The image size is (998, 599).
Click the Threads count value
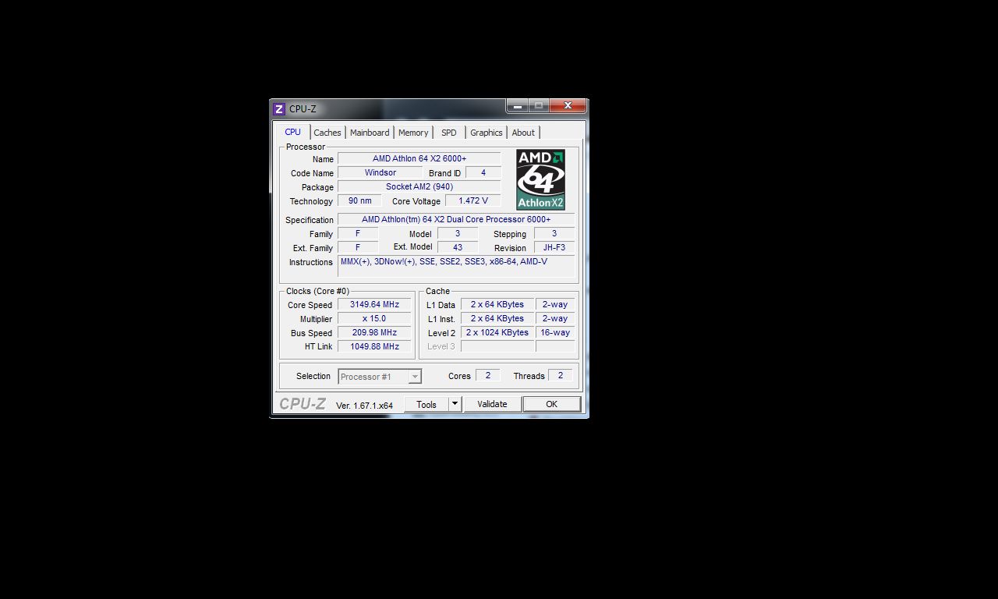[560, 376]
